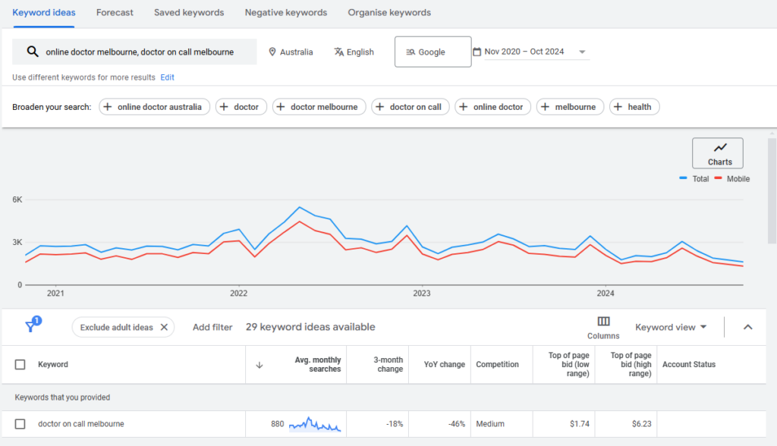The height and width of the screenshot is (446, 777).
Task: Click the sort descending arrow above searches column
Action: click(x=259, y=364)
